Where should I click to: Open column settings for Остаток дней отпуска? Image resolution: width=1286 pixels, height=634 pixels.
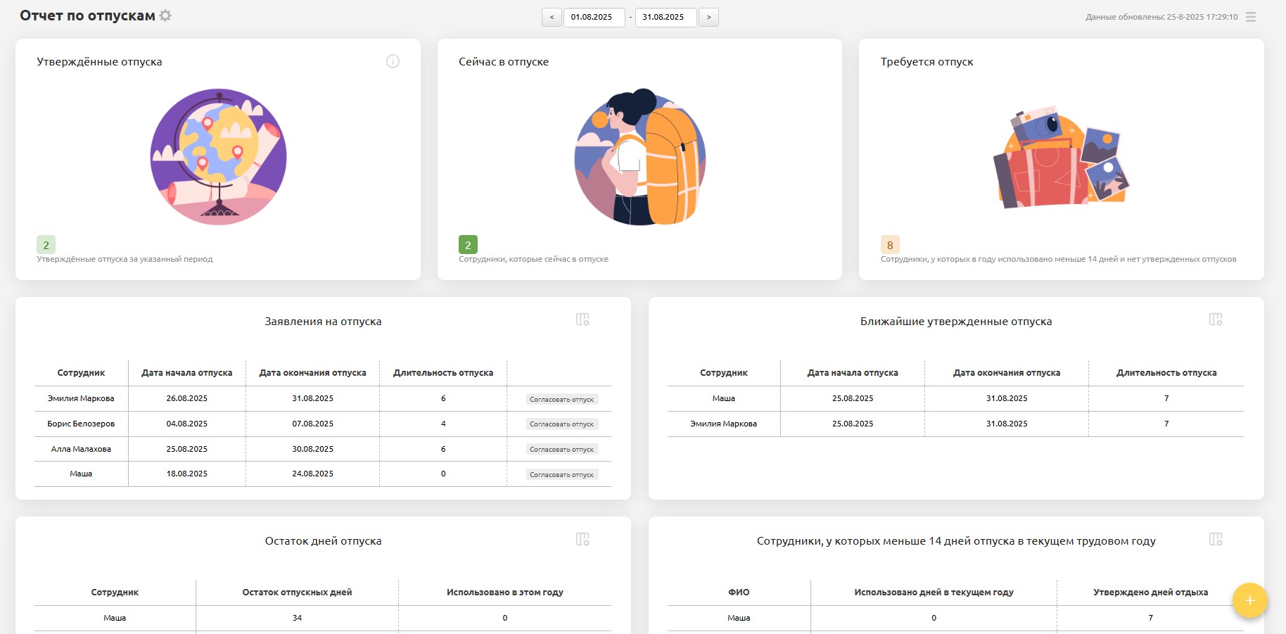(582, 539)
